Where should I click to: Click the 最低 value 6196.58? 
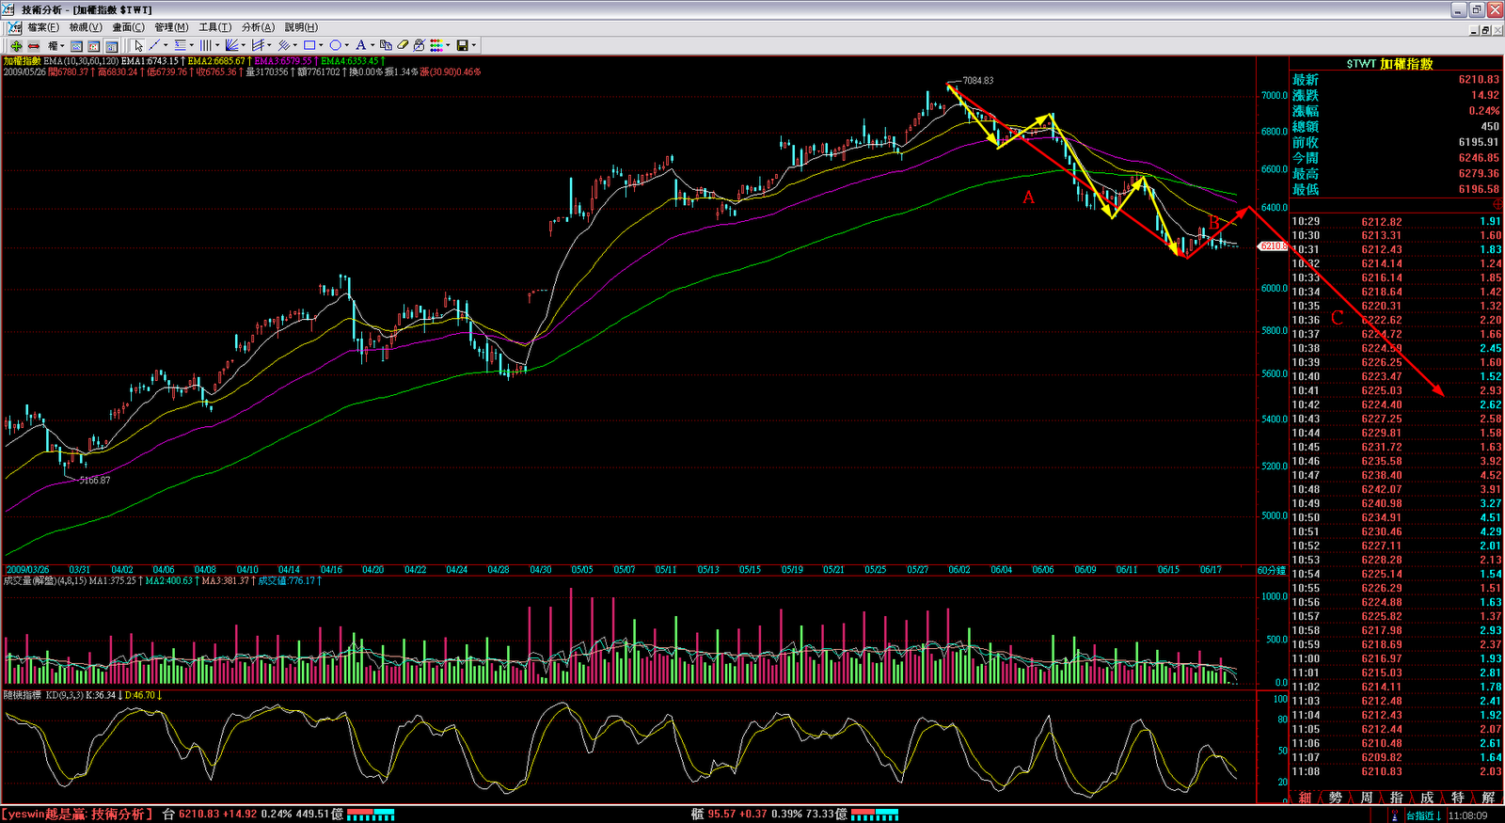pos(1479,190)
